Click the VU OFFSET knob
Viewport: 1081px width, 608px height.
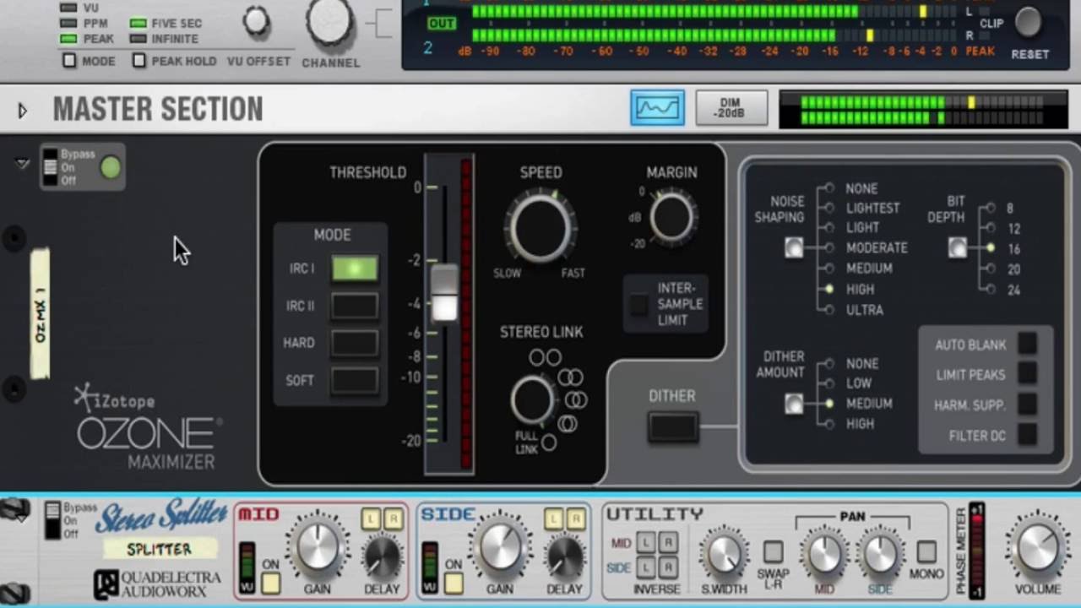257,22
